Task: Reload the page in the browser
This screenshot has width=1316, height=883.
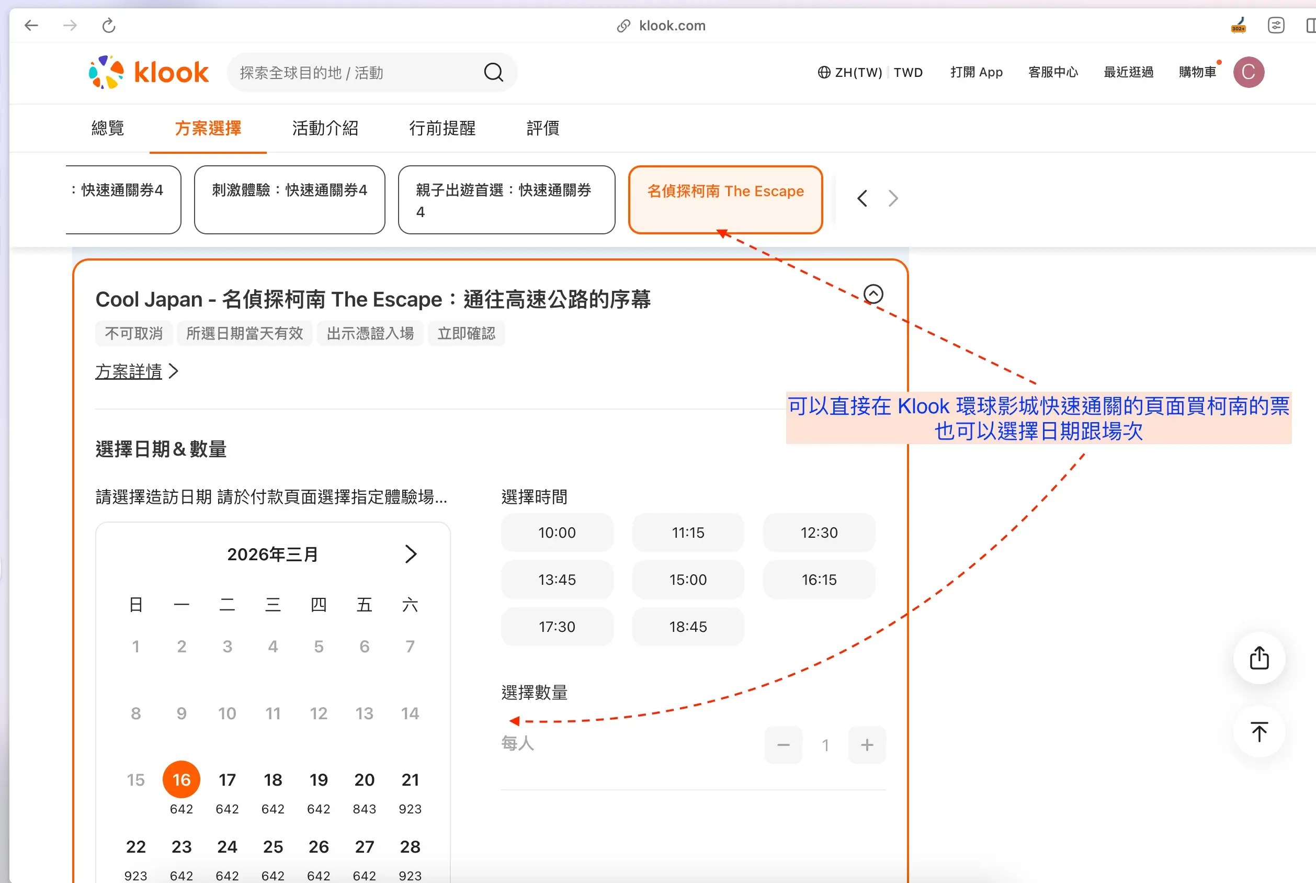Action: pos(109,25)
